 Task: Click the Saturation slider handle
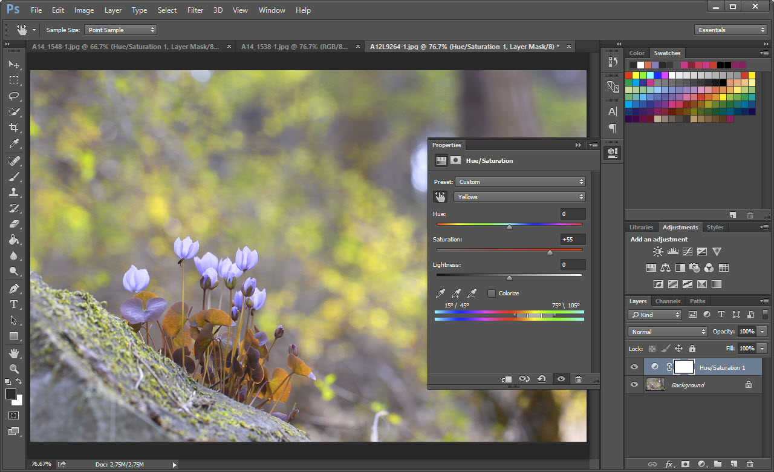coord(550,252)
